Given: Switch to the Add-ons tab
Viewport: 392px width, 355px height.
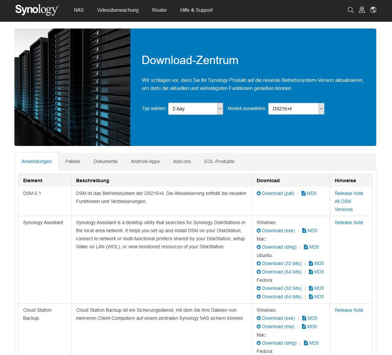Looking at the screenshot, I should pos(182,161).
